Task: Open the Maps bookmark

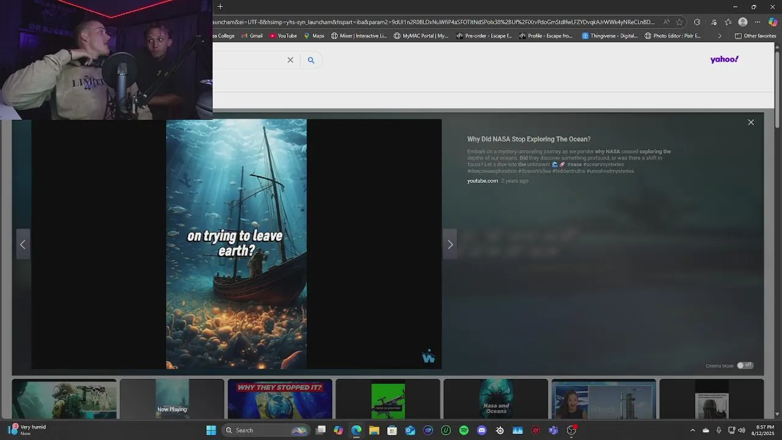Action: click(x=314, y=36)
